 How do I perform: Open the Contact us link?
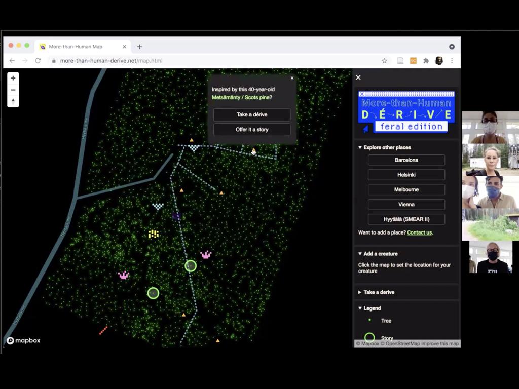tap(419, 232)
